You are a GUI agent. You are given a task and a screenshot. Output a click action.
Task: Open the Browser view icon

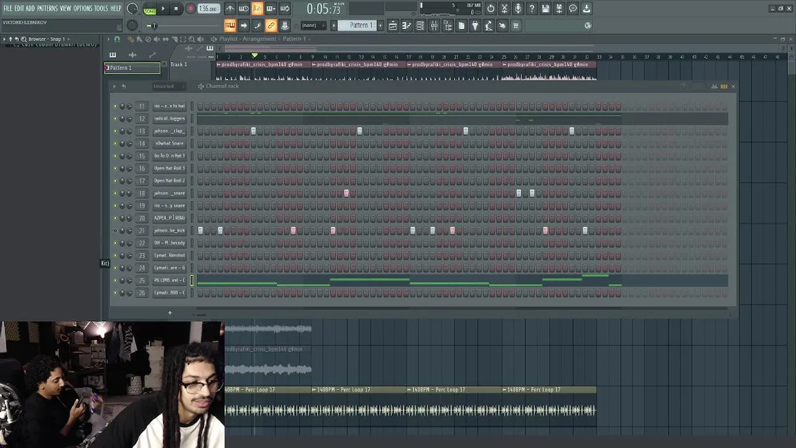(448, 26)
